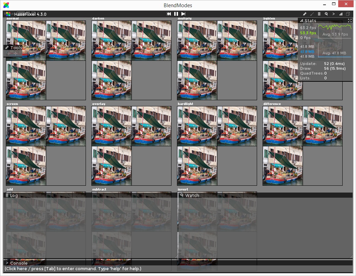Restart the game with the rewind button
356x276 pixels.
[x=168, y=14]
